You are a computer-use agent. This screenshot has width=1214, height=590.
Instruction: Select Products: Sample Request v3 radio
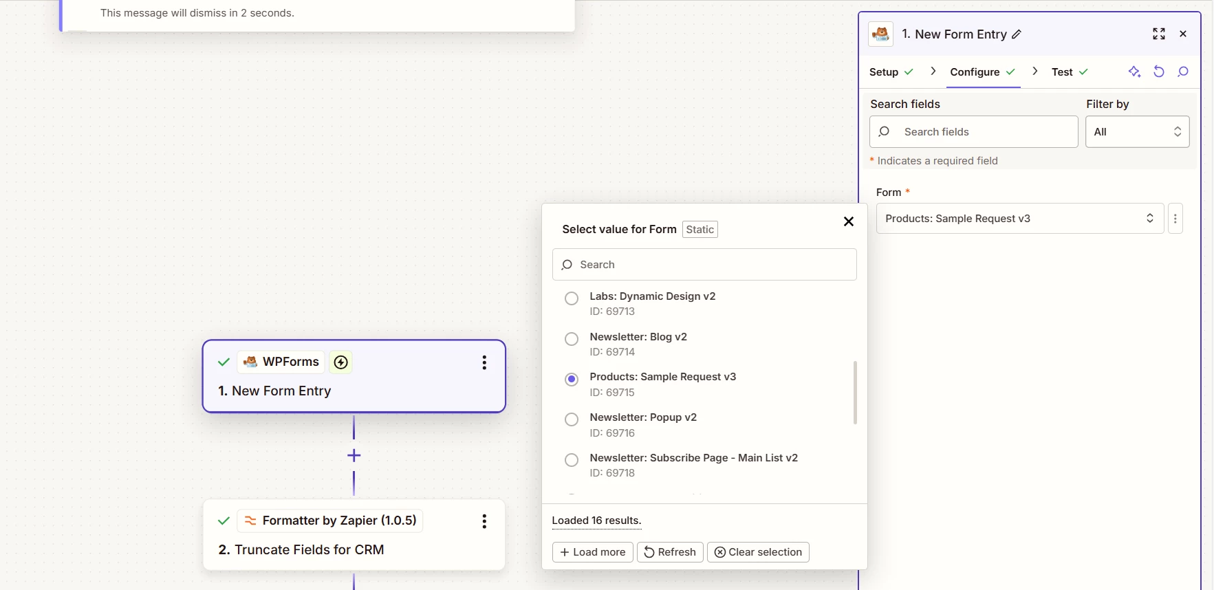pos(572,380)
